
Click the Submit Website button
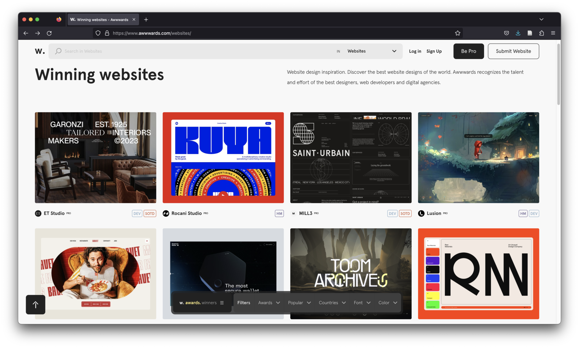[513, 51]
